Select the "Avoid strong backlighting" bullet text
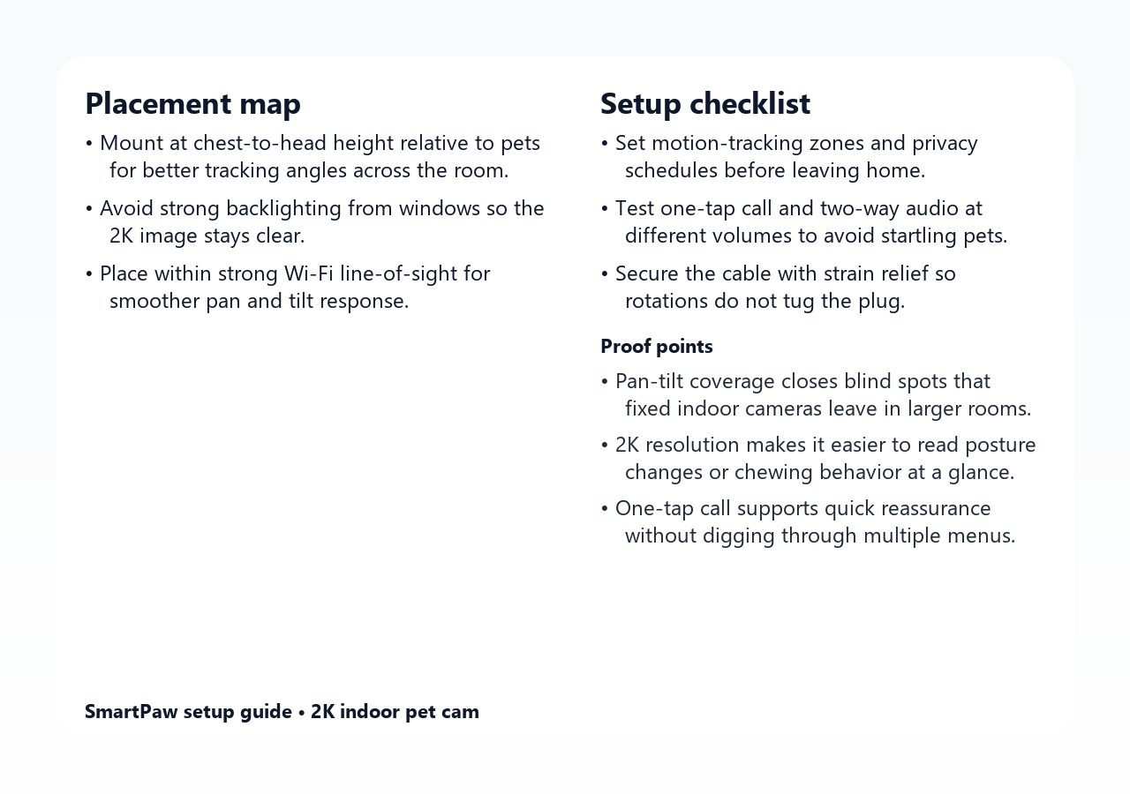1130x794 pixels. tap(321, 208)
